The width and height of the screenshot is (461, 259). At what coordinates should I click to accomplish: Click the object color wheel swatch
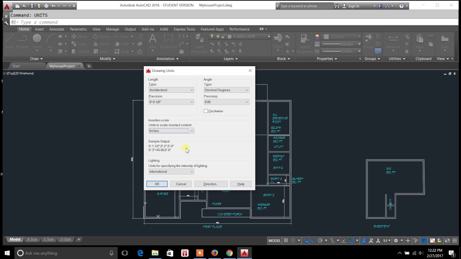tap(317, 37)
